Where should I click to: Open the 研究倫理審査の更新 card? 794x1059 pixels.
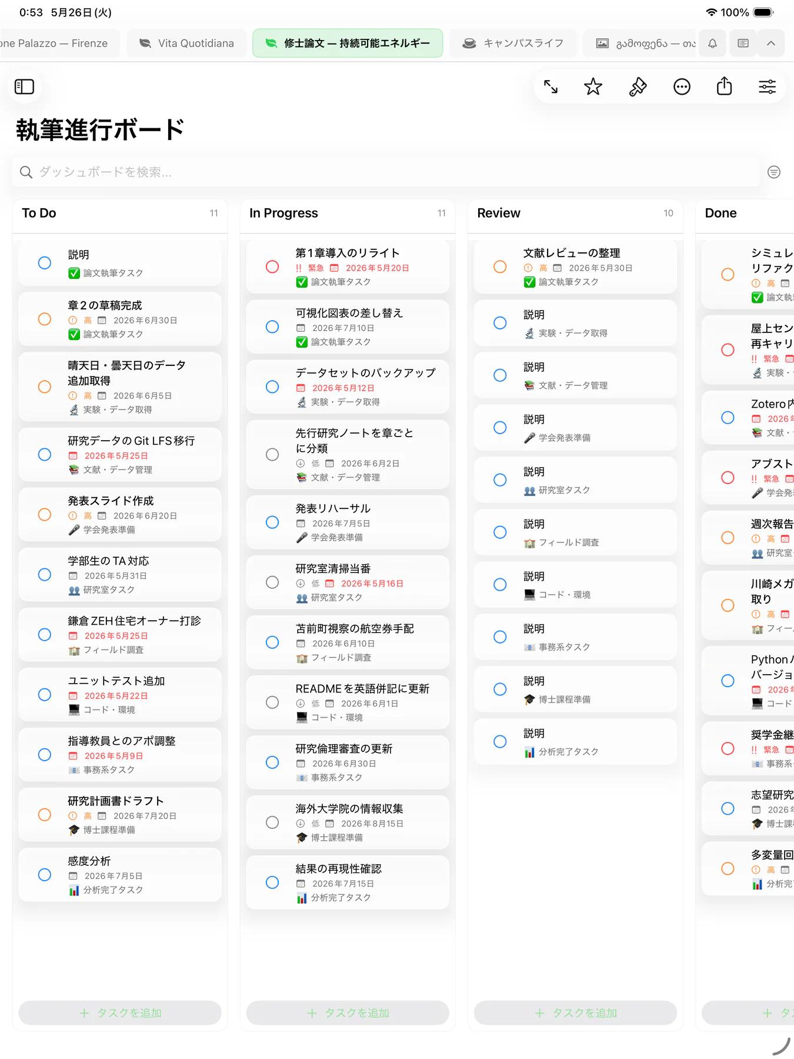pos(348,762)
